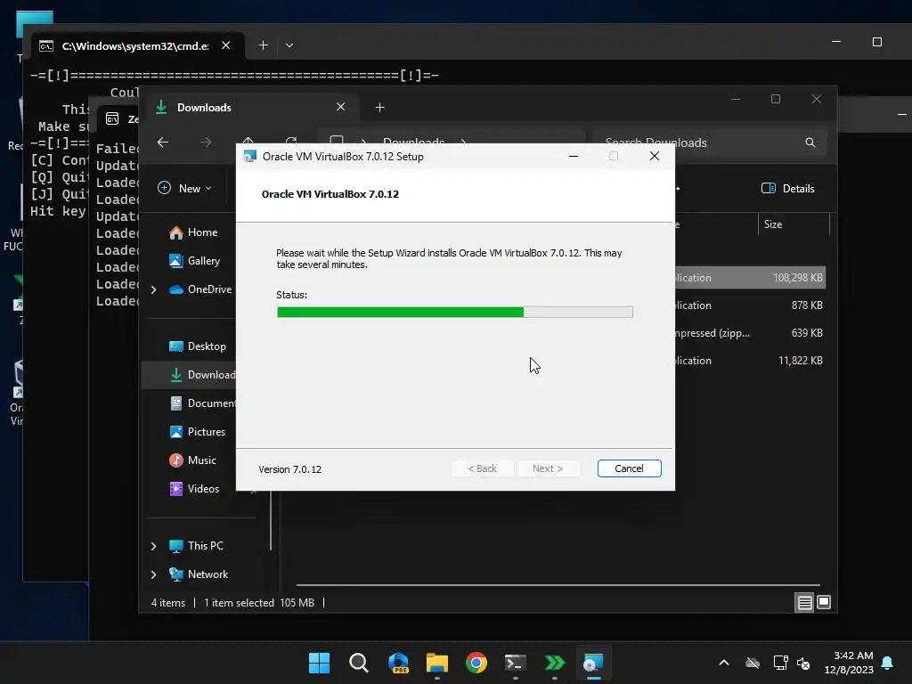Open network status tray icon
This screenshot has height=684, width=912.
pyautogui.click(x=780, y=663)
